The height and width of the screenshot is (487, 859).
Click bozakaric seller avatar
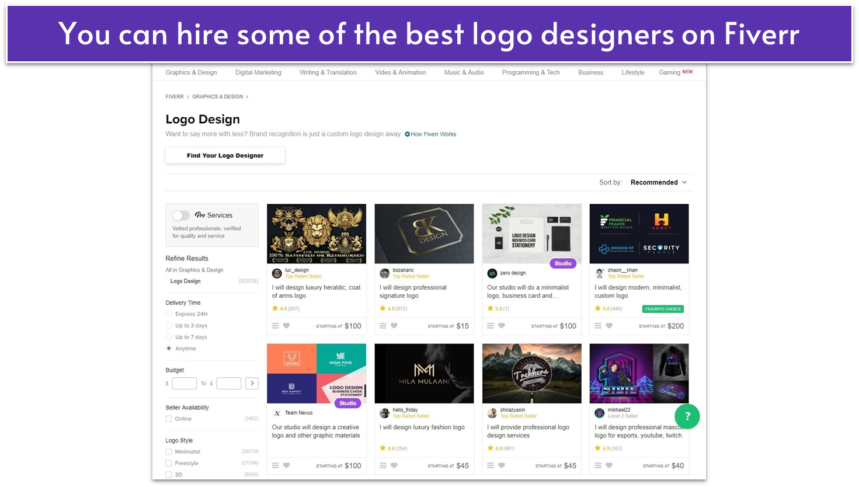pyautogui.click(x=384, y=273)
